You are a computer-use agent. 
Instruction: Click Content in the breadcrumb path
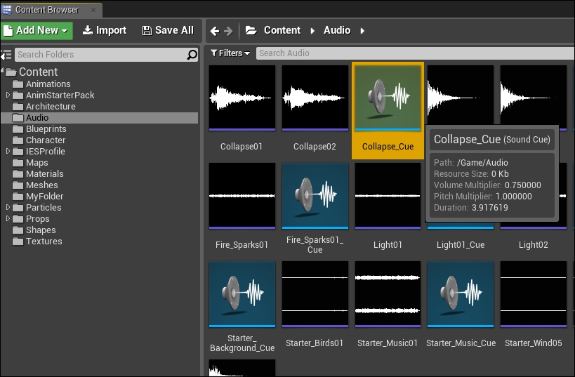(x=282, y=30)
